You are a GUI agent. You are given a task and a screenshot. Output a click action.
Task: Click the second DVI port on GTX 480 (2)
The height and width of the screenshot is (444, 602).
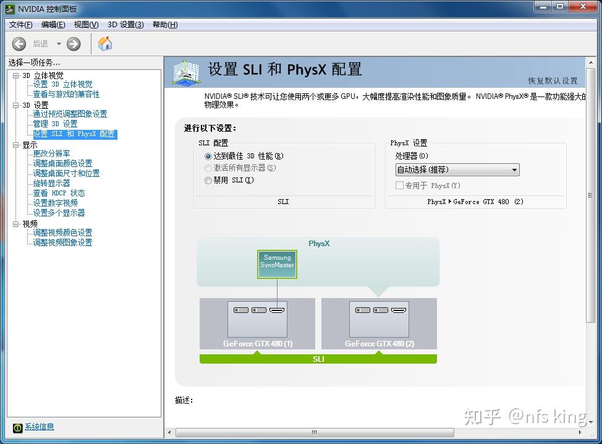(x=381, y=310)
